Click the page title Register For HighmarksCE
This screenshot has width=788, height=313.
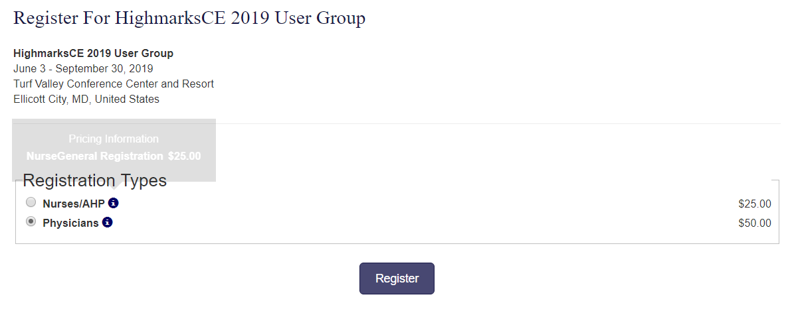click(x=189, y=19)
